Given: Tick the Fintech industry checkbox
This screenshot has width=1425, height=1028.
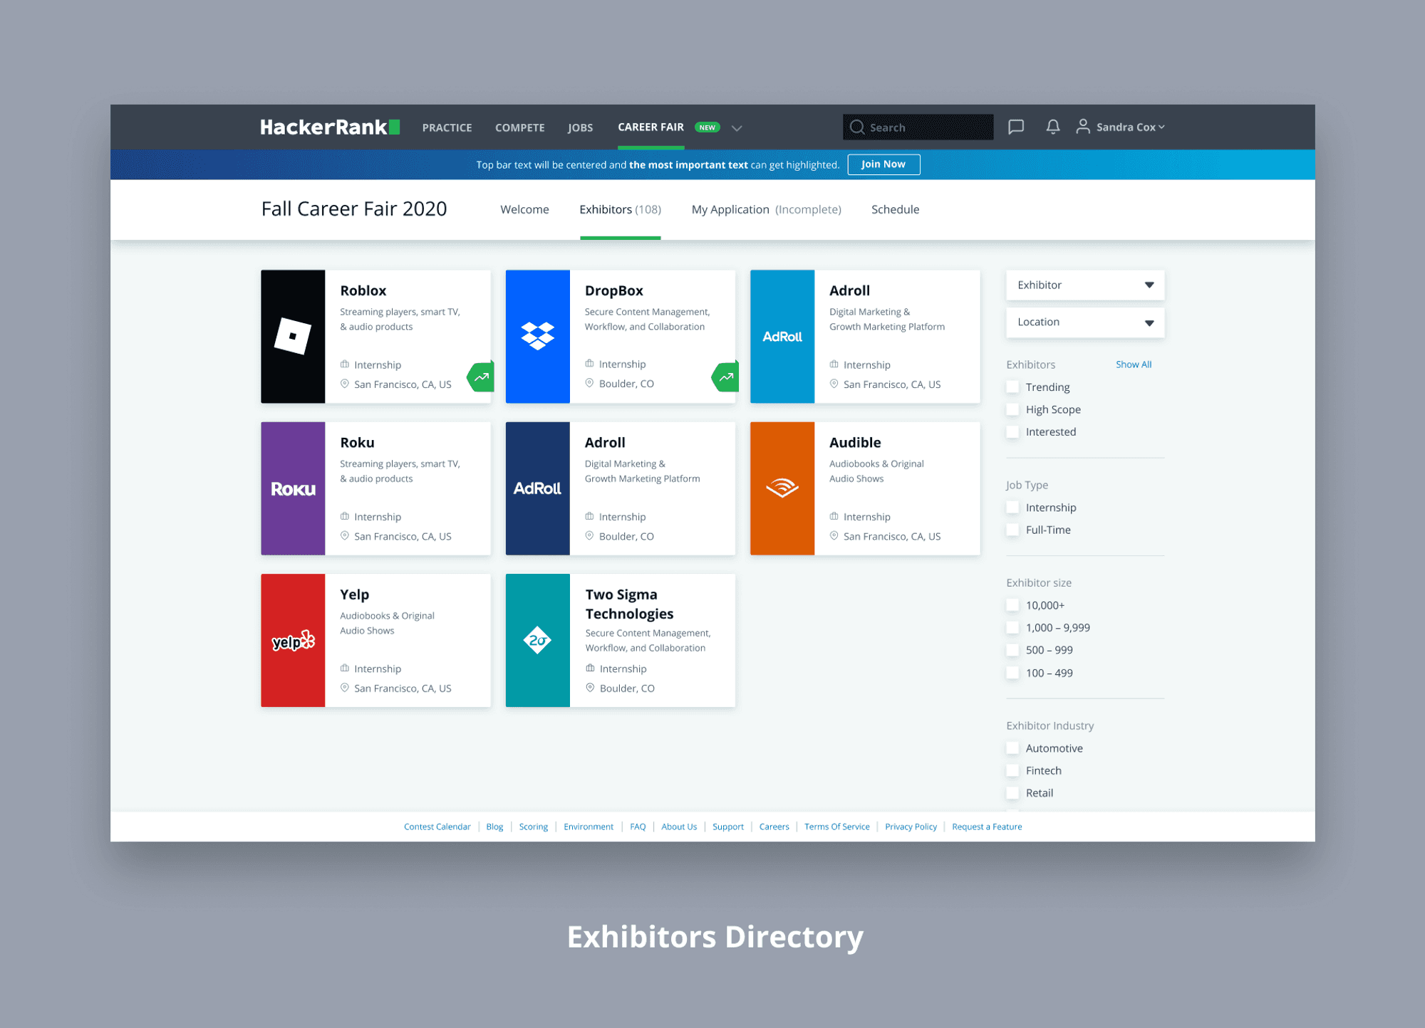Looking at the screenshot, I should click(x=1012, y=770).
